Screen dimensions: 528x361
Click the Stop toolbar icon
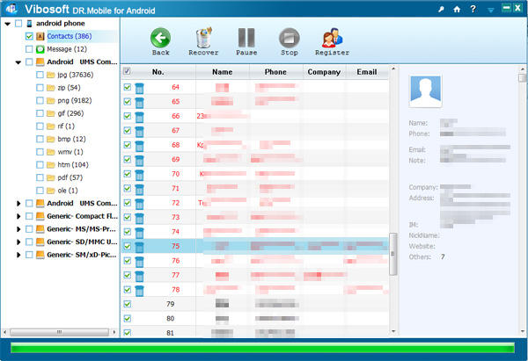point(290,38)
